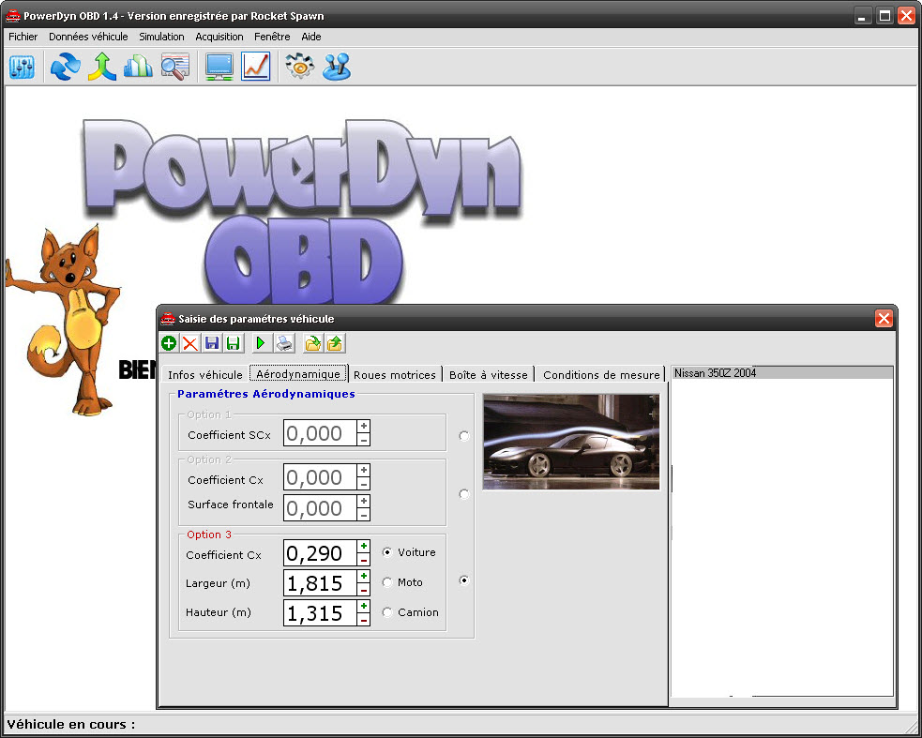This screenshot has height=738, width=922.
Task: Click the mixer sliders icon in main toolbar
Action: click(23, 67)
